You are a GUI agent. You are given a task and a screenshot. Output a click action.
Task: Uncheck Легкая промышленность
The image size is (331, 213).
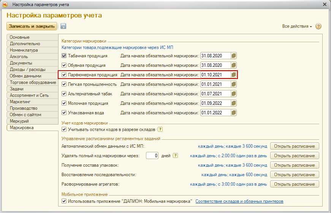tap(64, 84)
